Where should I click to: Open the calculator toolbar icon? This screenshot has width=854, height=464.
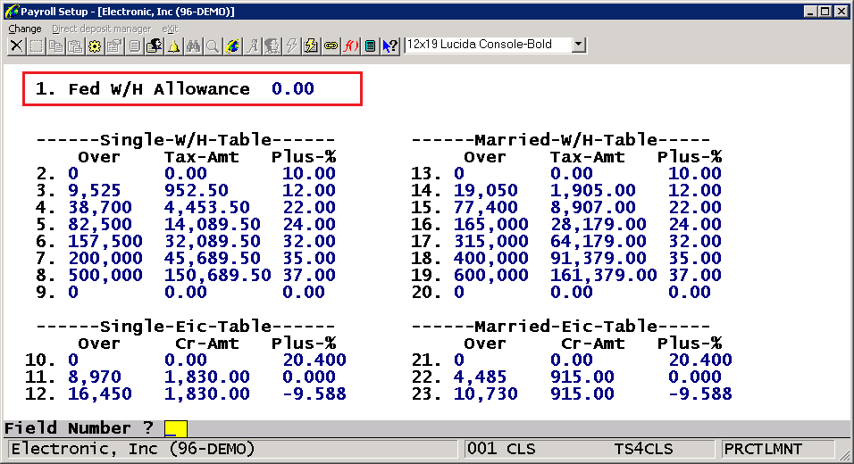[370, 46]
